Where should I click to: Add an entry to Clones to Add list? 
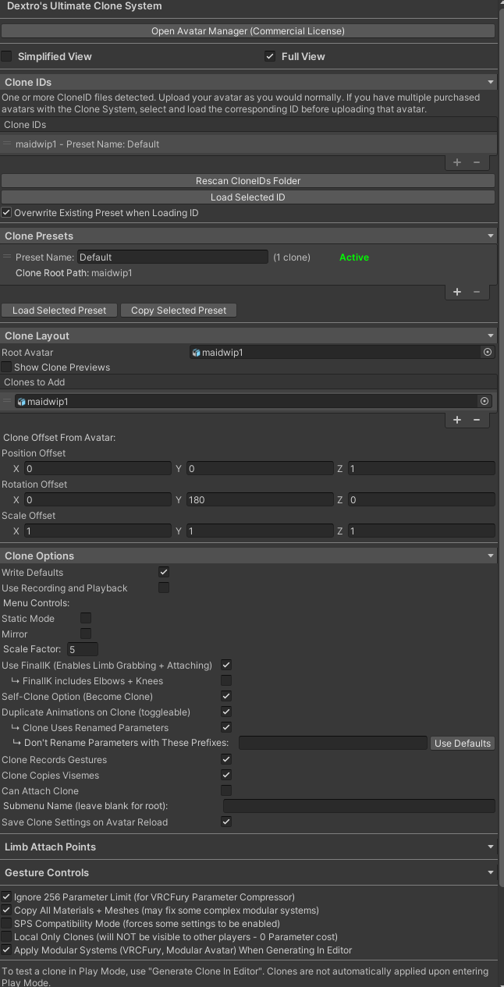(x=457, y=420)
